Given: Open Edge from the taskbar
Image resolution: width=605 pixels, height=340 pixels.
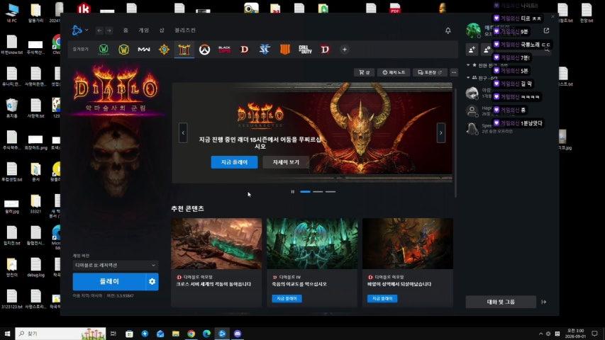Looking at the screenshot, I should [x=207, y=334].
